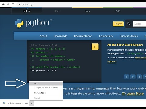146x109 pixels.
Task: Click the yellow Donate button
Action: tap(118, 24)
